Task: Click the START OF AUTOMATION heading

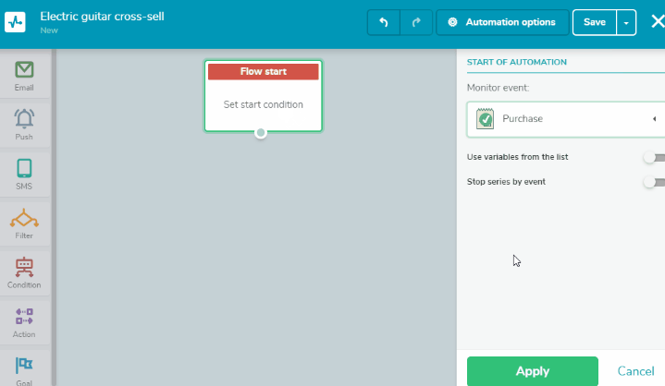Action: coord(517,62)
